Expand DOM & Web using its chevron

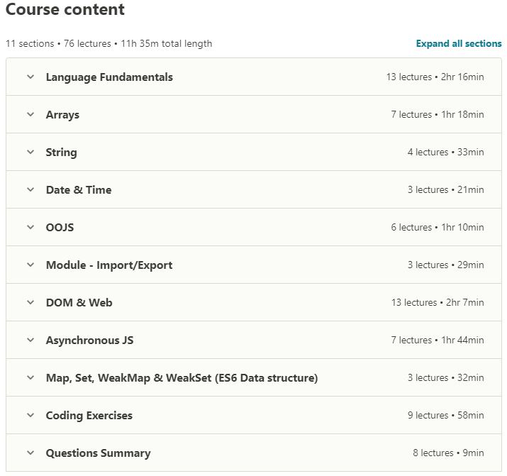click(30, 302)
